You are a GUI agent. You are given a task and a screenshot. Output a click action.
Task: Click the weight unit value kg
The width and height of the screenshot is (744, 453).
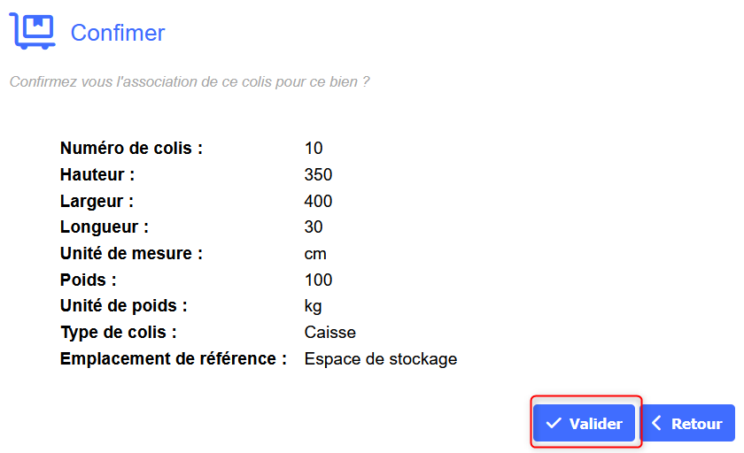click(313, 307)
